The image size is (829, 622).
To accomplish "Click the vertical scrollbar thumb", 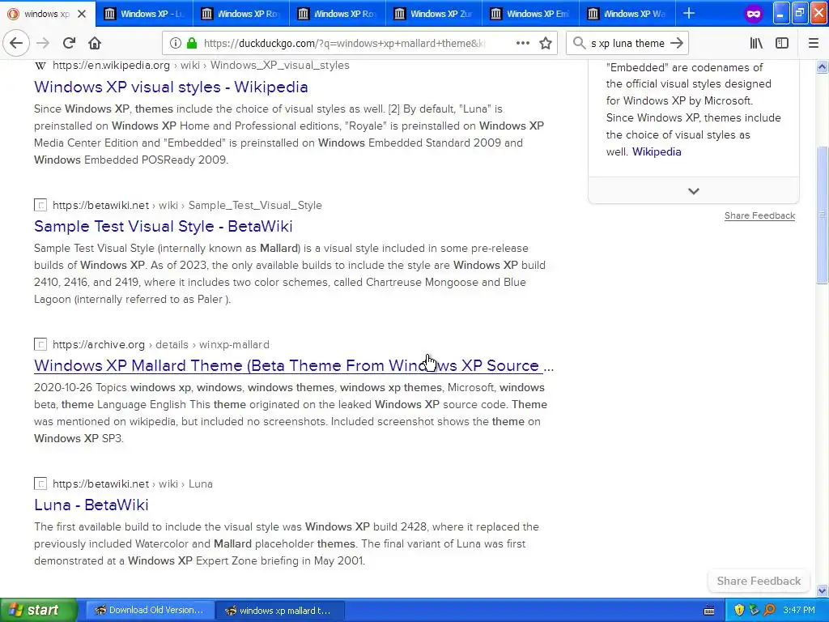I will coord(823,214).
